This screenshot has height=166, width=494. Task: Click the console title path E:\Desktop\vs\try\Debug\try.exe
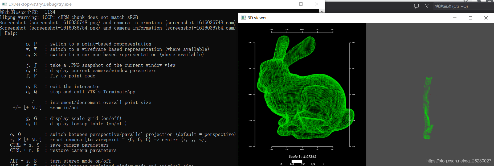40,4
